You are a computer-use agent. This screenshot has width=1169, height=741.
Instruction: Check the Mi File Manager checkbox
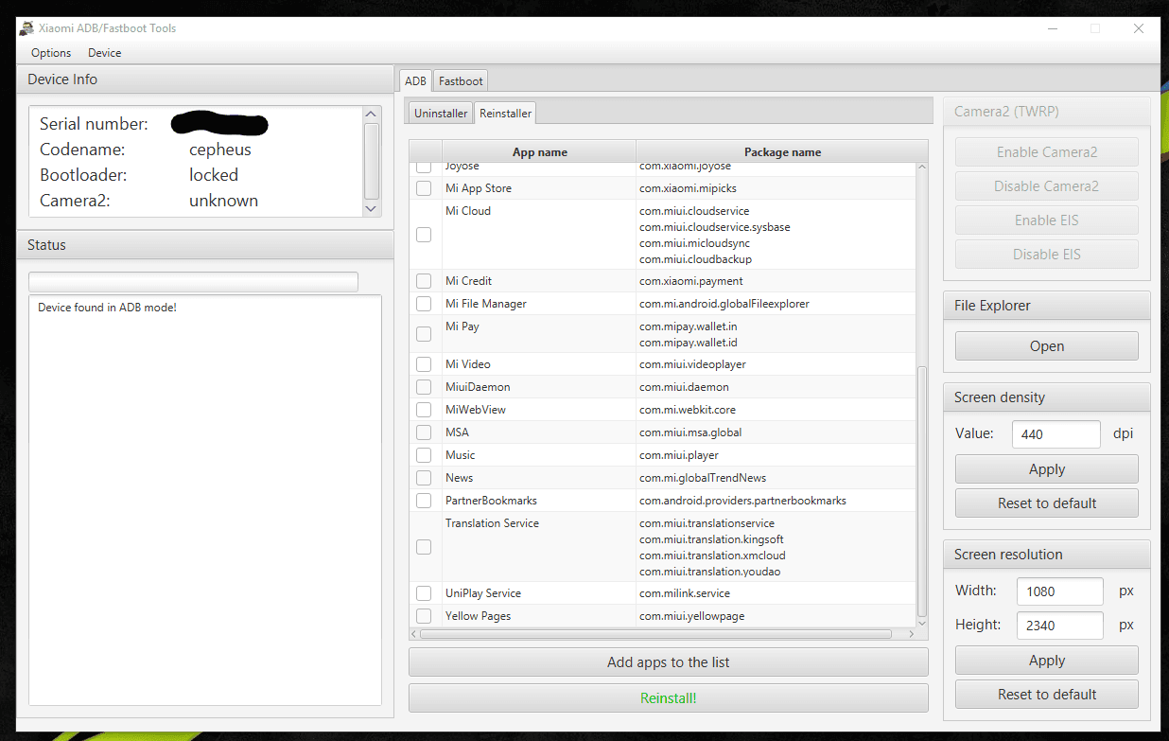click(424, 304)
